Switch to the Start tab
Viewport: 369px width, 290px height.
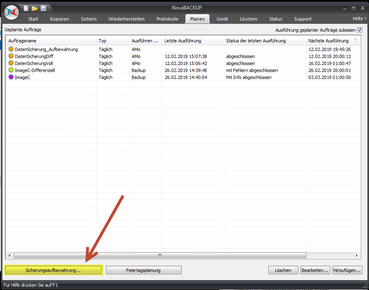(33, 19)
